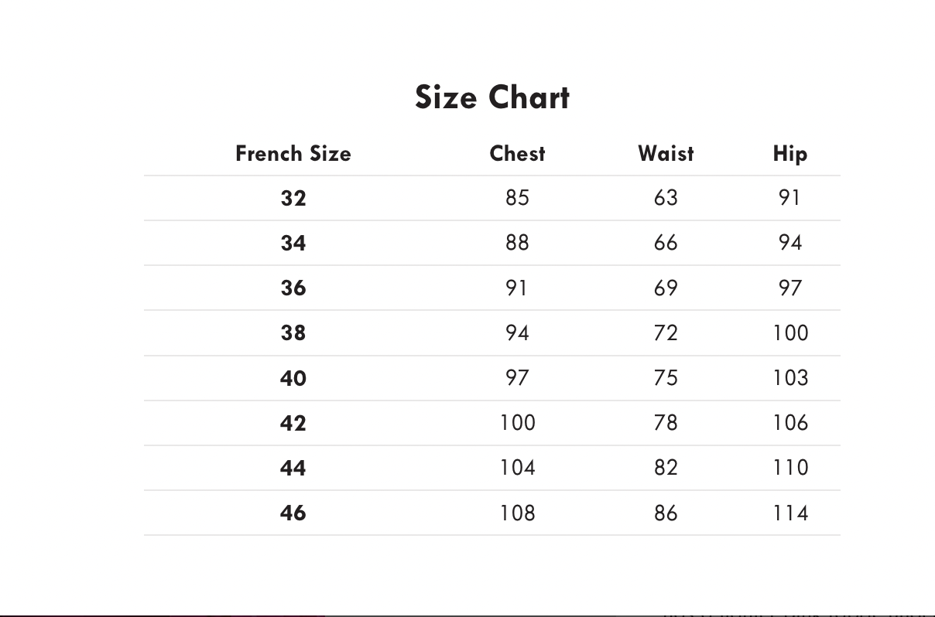Select French size 42 row label

point(293,423)
